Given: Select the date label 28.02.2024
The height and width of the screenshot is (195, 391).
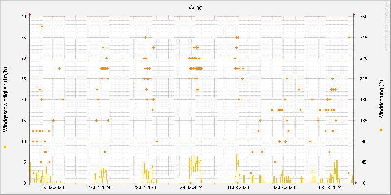Looking at the screenshot, I should click(x=145, y=187).
